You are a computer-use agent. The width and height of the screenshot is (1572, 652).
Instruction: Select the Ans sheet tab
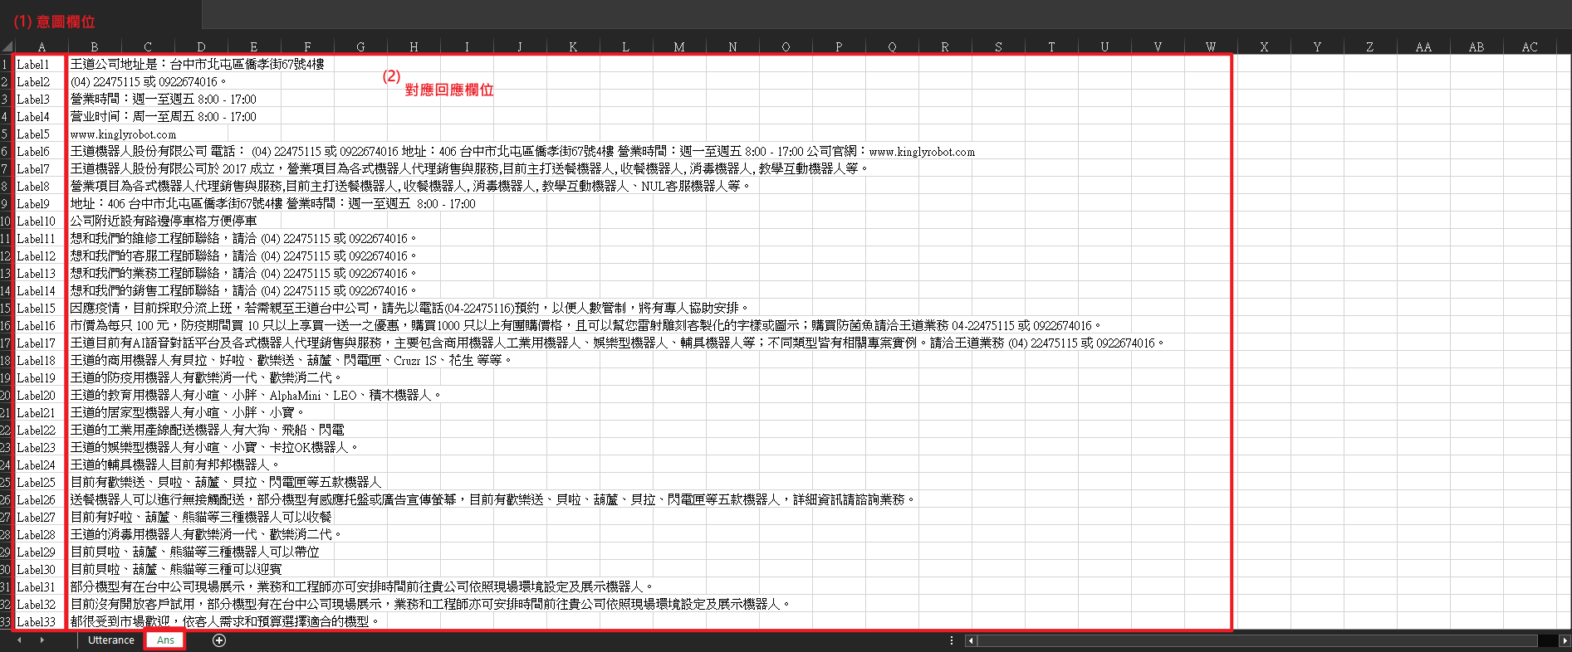tap(165, 640)
